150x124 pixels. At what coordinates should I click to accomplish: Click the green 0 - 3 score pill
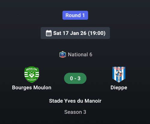(75, 78)
